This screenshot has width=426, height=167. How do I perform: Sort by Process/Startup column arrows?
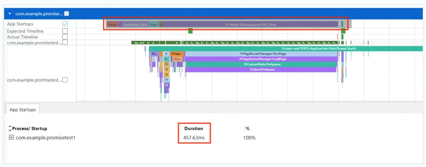click(x=10, y=128)
